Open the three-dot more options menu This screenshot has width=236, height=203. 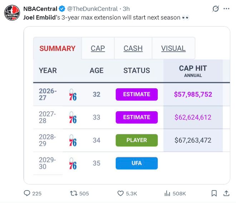click(226, 9)
